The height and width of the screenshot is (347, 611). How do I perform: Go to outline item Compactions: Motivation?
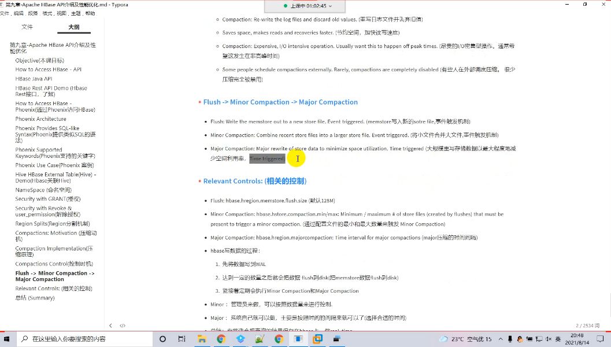(x=55, y=236)
